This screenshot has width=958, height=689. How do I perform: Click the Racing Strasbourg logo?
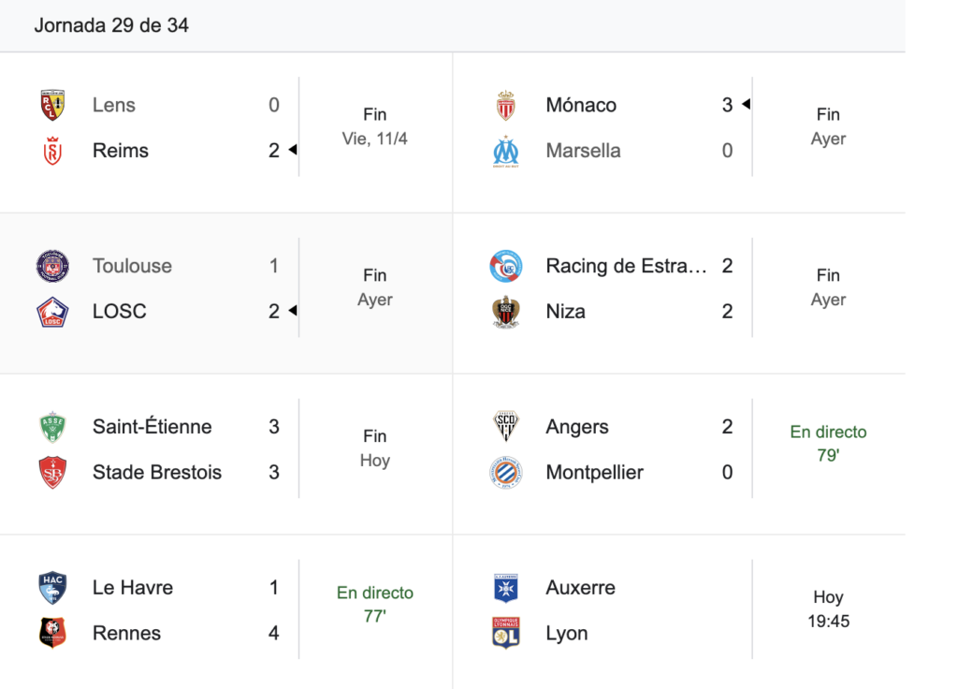(x=506, y=266)
